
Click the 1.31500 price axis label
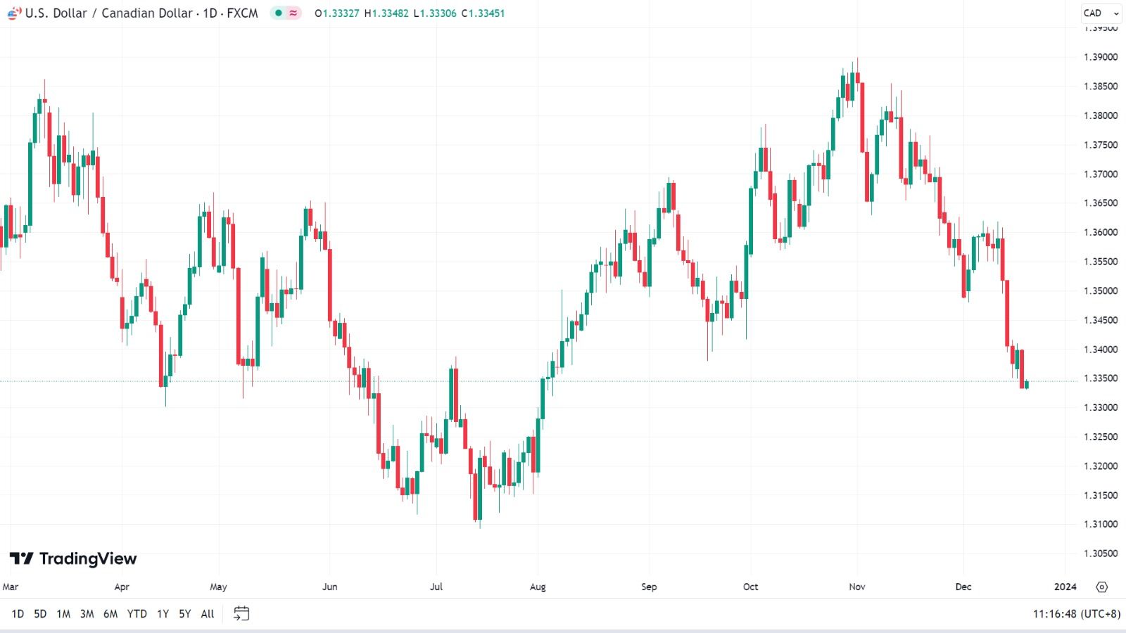pos(1101,495)
